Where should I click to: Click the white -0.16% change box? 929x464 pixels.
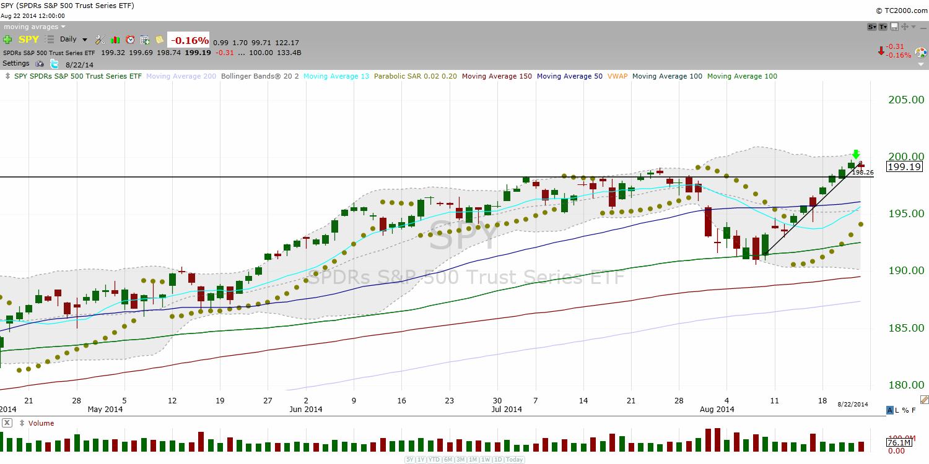pyautogui.click(x=190, y=40)
